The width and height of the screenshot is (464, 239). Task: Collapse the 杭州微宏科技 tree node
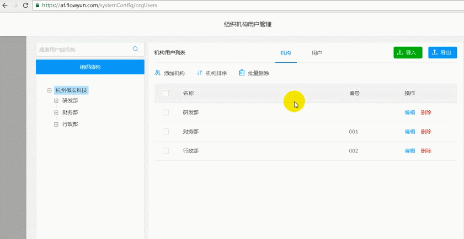[x=50, y=90]
